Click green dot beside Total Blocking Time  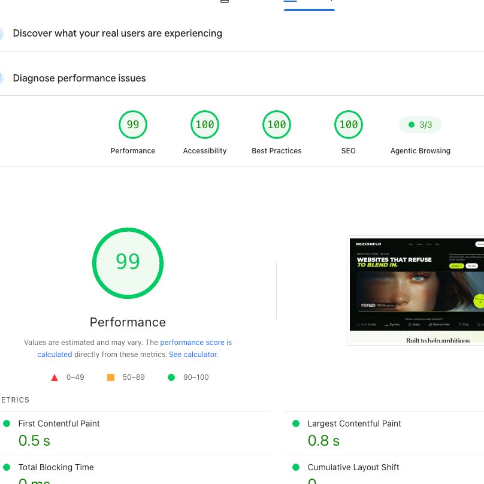point(7,467)
